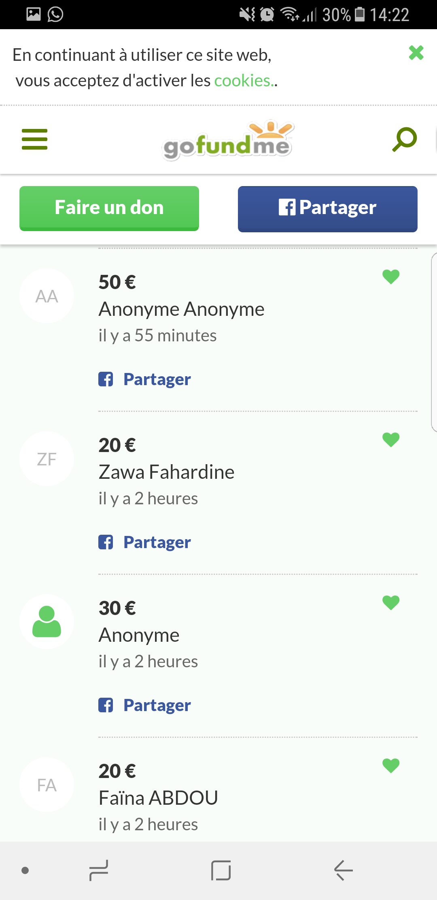
Task: Share the 30 € Anonyme donation
Action: coord(145,705)
